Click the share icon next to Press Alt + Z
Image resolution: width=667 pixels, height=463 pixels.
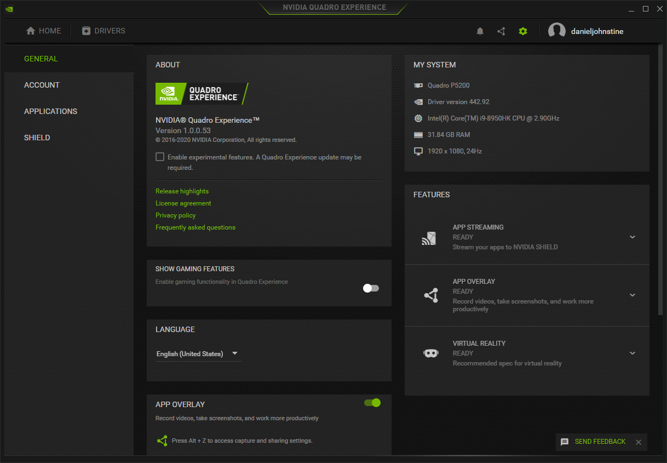(x=162, y=441)
